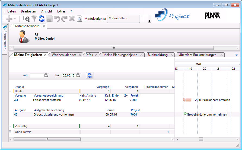This screenshot has height=150, width=242.
Task: Click the header panel horizontal scrollbar
Action: pos(114,48)
